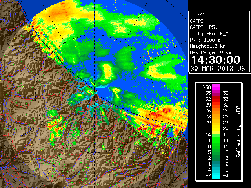
Task: Click the red 32 dBZ legend color
Action: (216, 99)
